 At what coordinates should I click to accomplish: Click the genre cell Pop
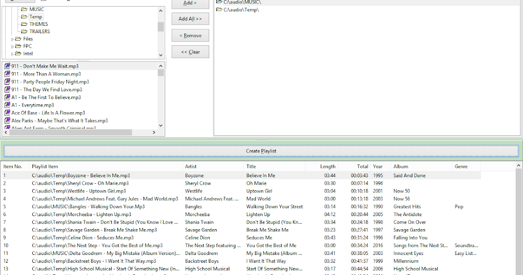459,206
